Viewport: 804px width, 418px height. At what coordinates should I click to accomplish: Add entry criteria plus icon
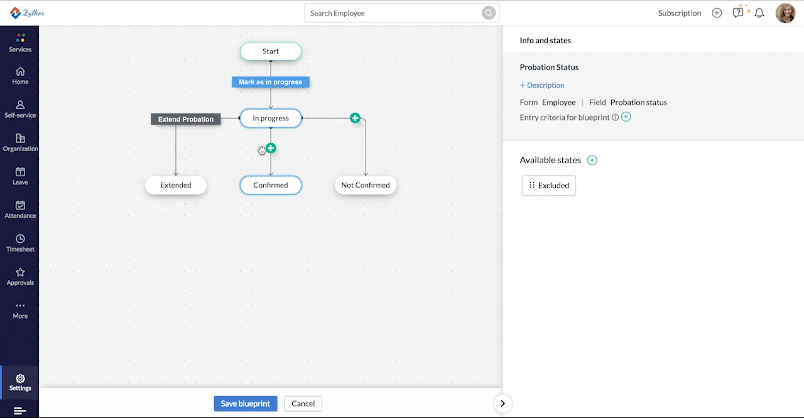pyautogui.click(x=626, y=117)
